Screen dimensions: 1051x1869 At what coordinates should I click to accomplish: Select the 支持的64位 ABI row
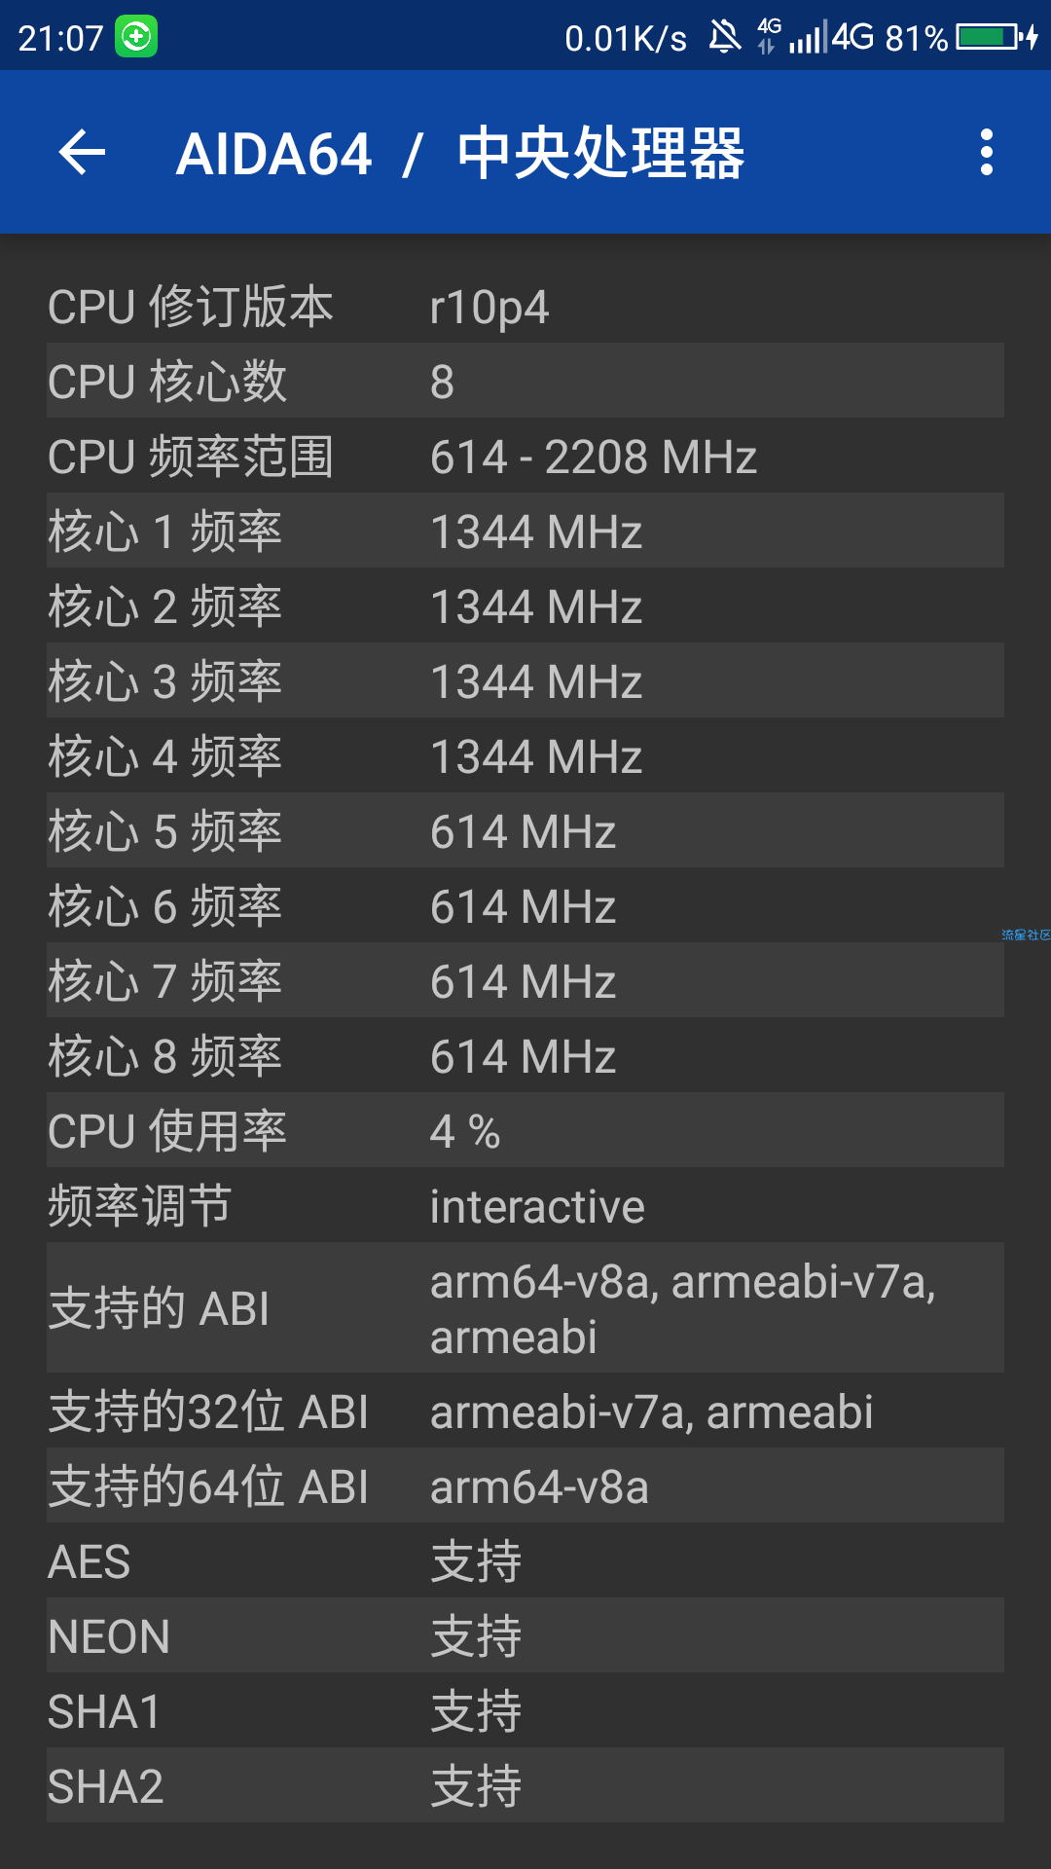click(x=525, y=1485)
